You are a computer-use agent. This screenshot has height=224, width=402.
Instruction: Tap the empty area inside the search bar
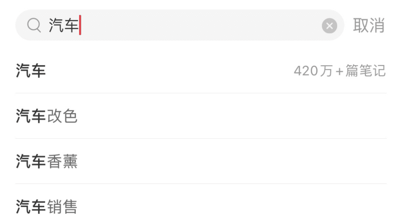tap(200, 25)
